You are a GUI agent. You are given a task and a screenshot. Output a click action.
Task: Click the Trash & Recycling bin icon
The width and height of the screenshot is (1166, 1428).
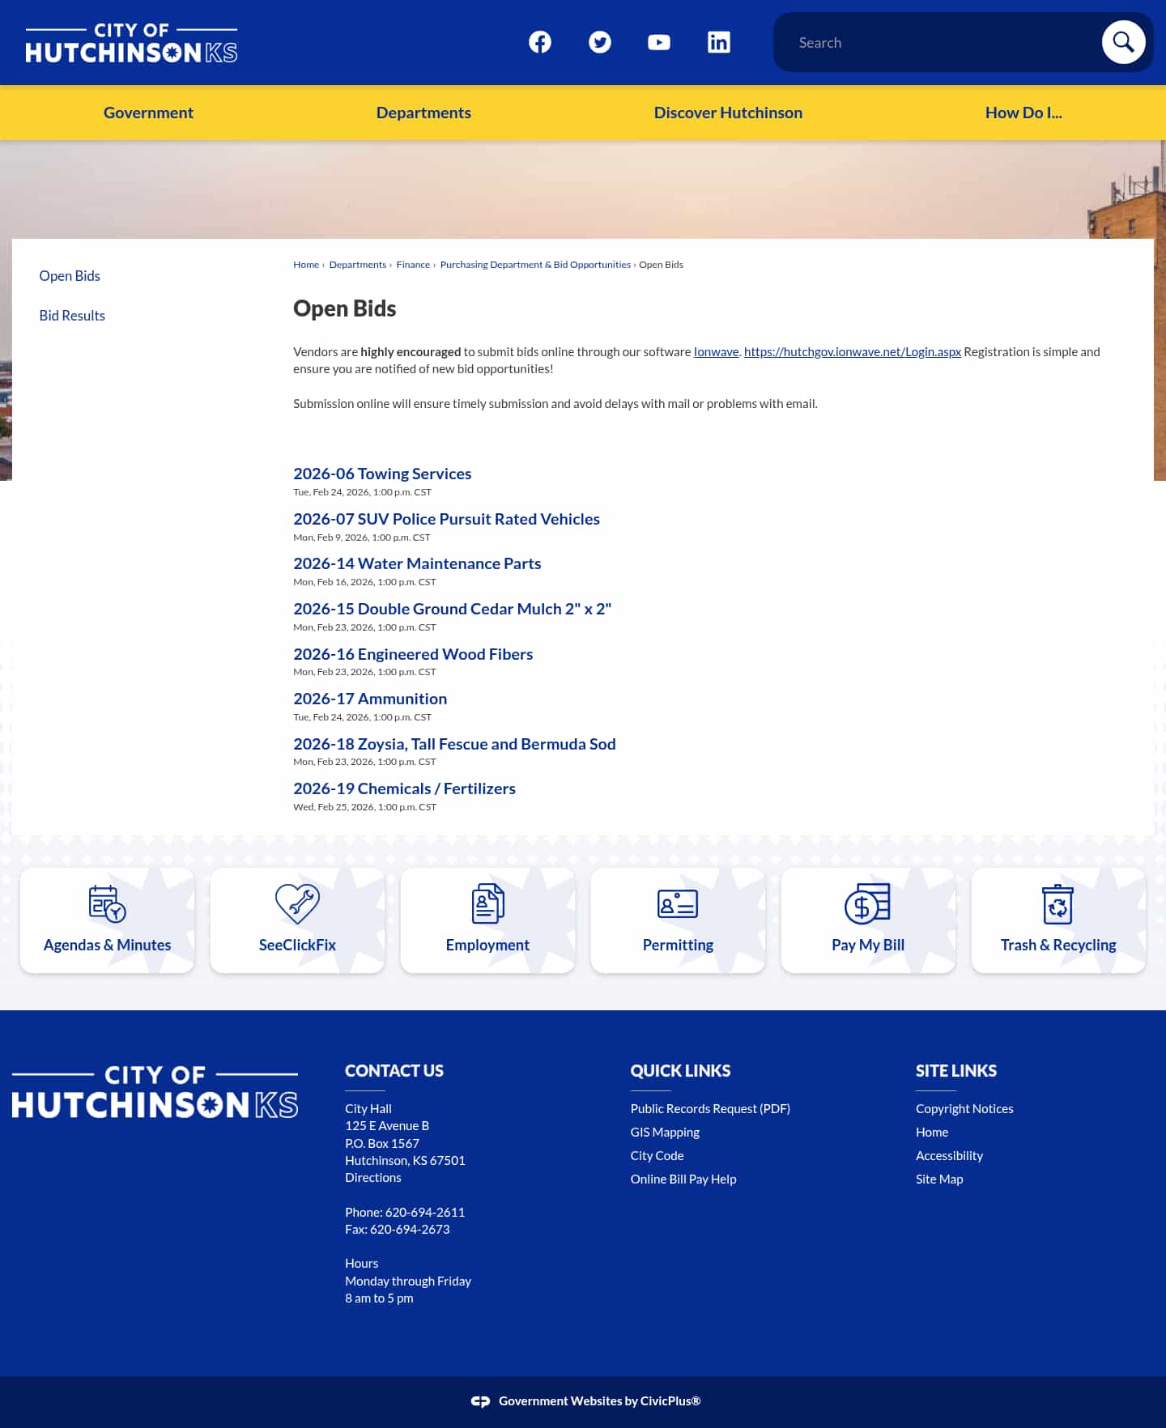coord(1058,904)
